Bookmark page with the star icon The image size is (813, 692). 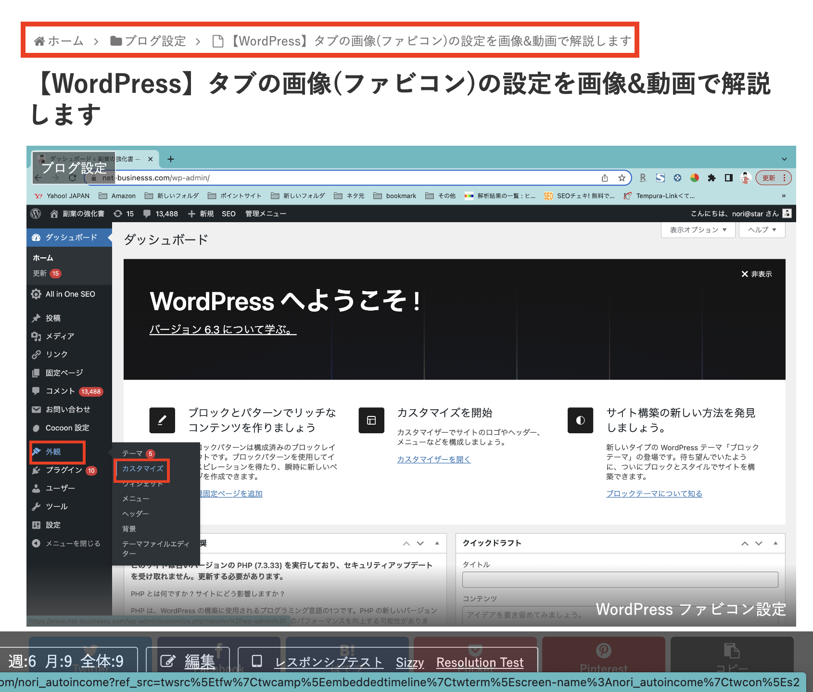point(622,178)
